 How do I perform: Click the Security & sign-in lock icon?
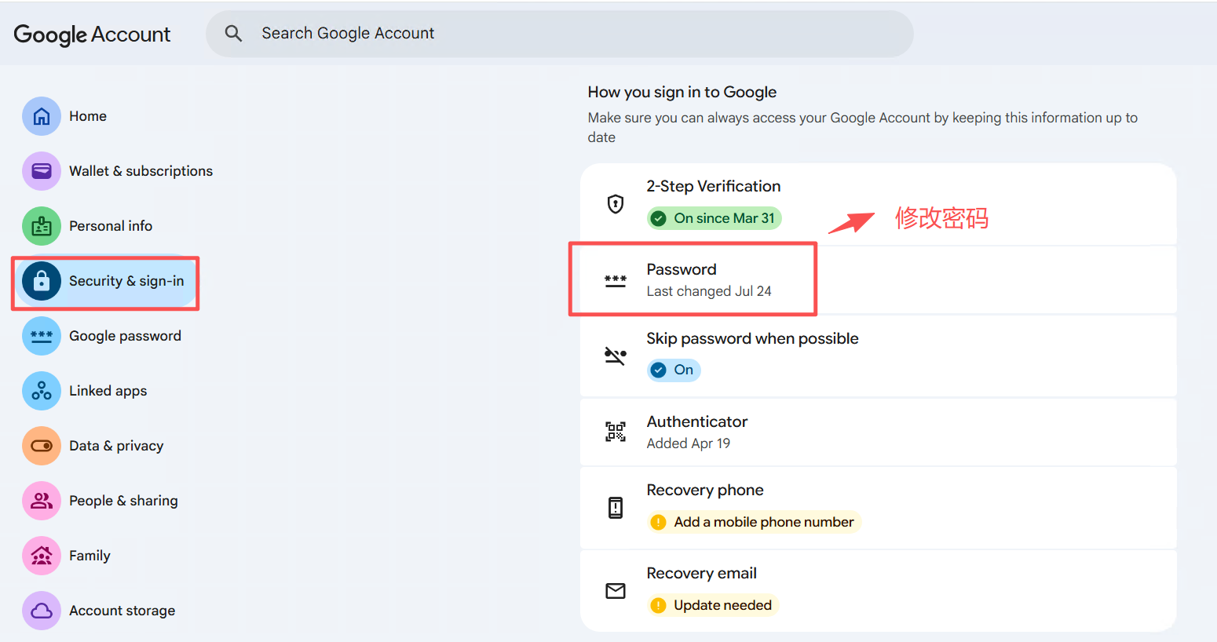(x=42, y=281)
